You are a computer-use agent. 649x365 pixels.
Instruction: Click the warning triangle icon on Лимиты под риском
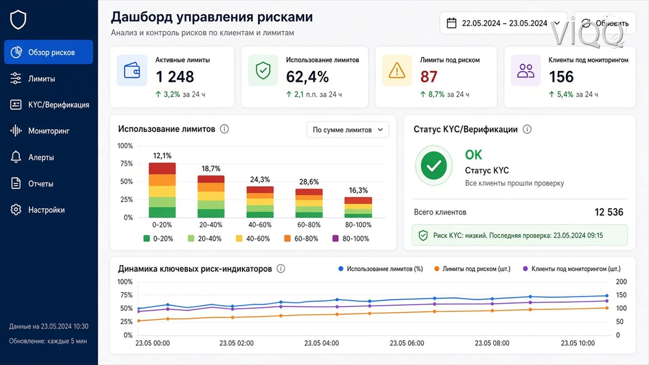tap(397, 70)
